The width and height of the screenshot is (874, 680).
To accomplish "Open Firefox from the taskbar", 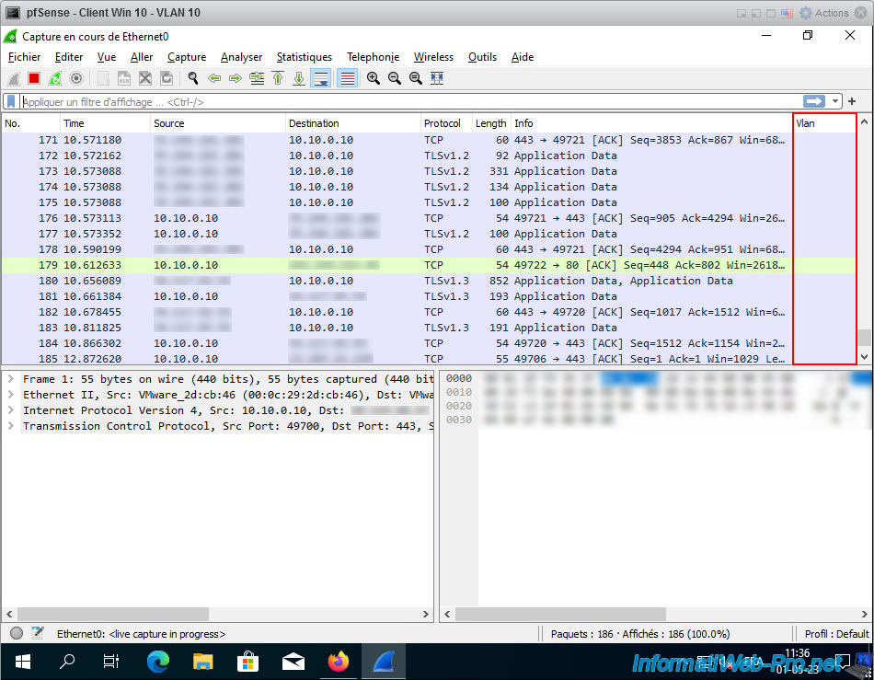I will click(338, 662).
